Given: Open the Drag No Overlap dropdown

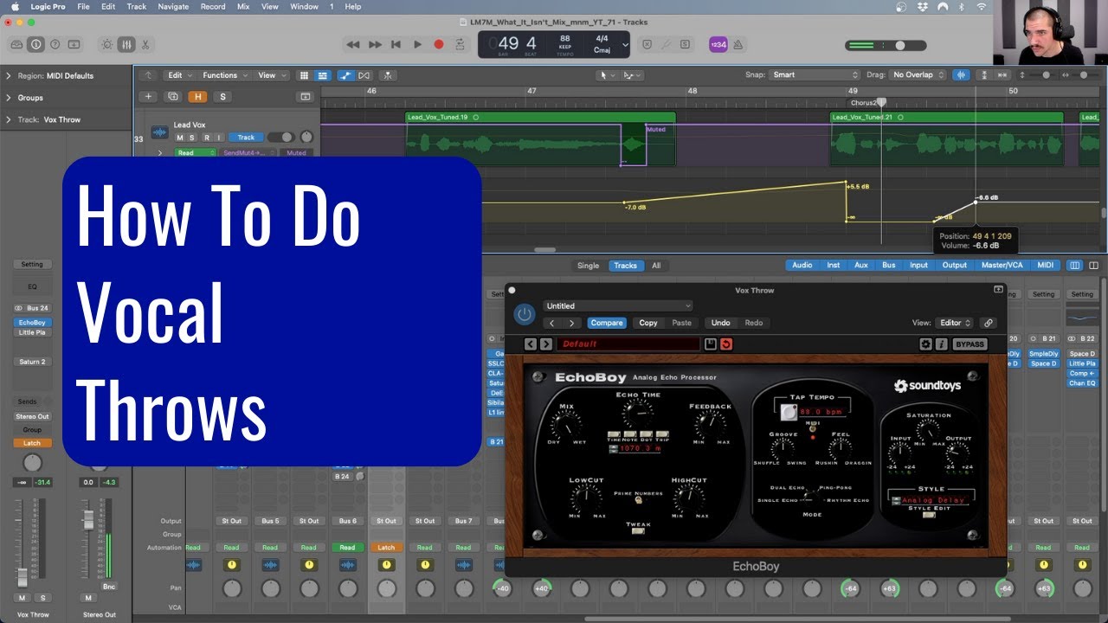Looking at the screenshot, I should pos(918,75).
